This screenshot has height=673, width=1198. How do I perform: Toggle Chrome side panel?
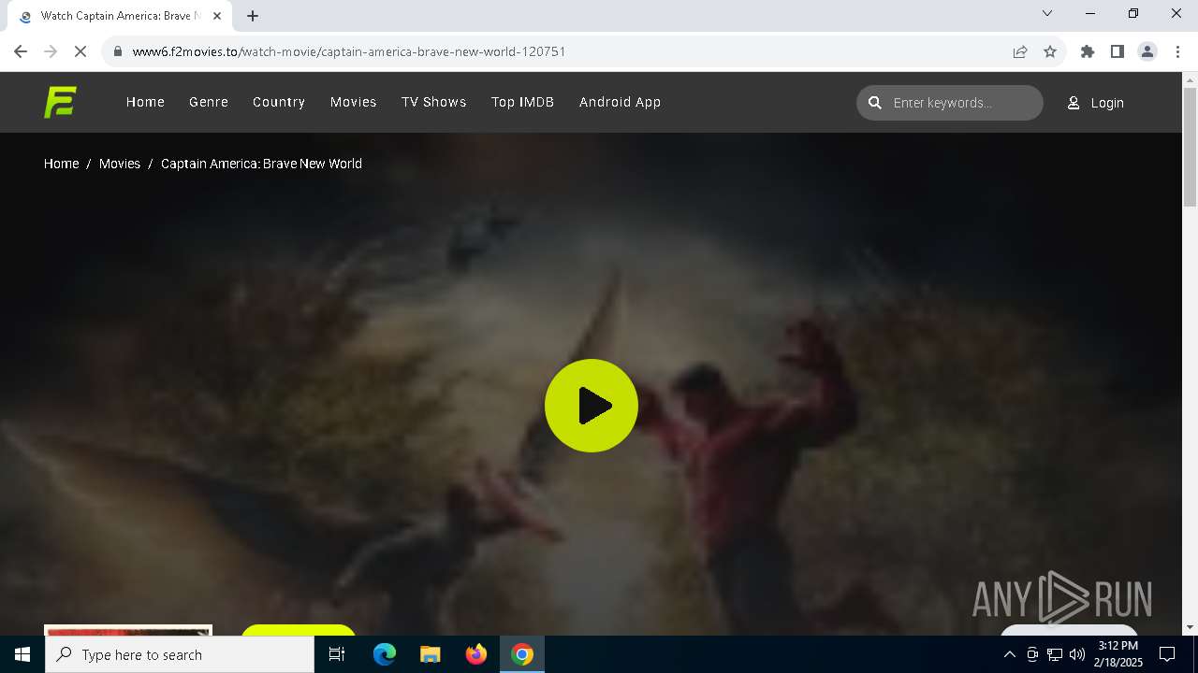pos(1118,51)
